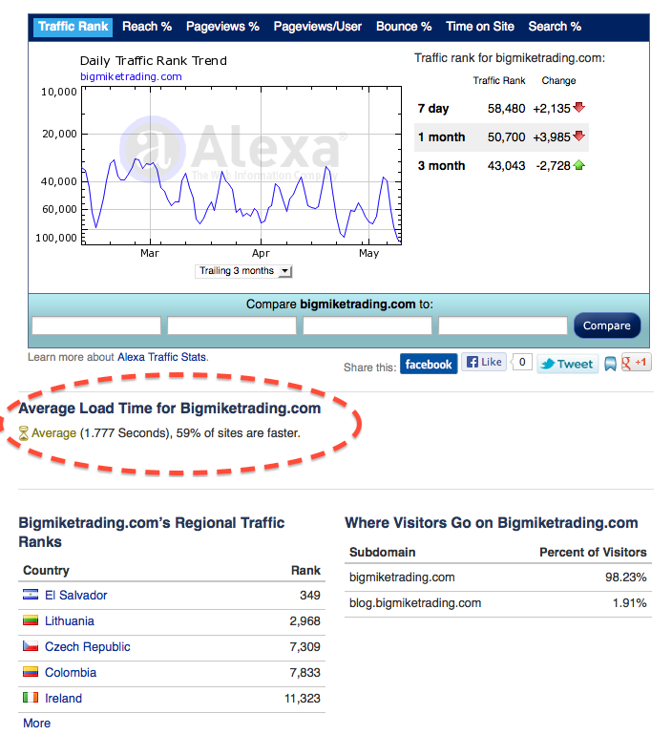Image resolution: width=672 pixels, height=735 pixels.
Task: Click the blue bookmark share icon
Action: pos(610,364)
